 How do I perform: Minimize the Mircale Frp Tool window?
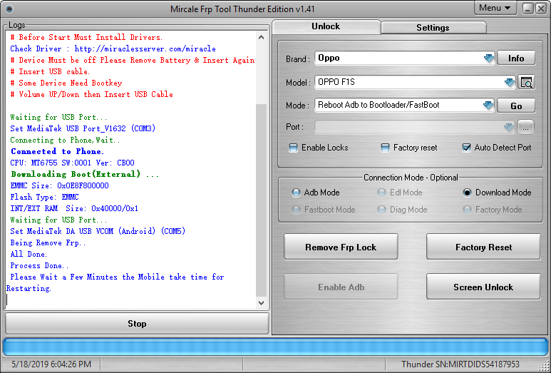coord(527,9)
